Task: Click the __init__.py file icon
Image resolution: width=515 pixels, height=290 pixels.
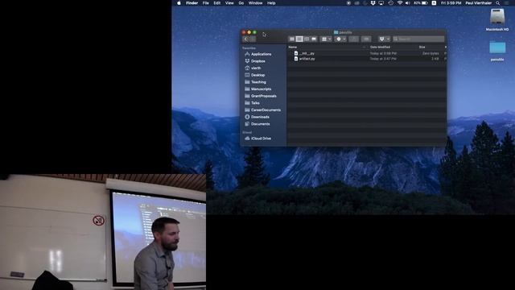Action: [x=296, y=53]
